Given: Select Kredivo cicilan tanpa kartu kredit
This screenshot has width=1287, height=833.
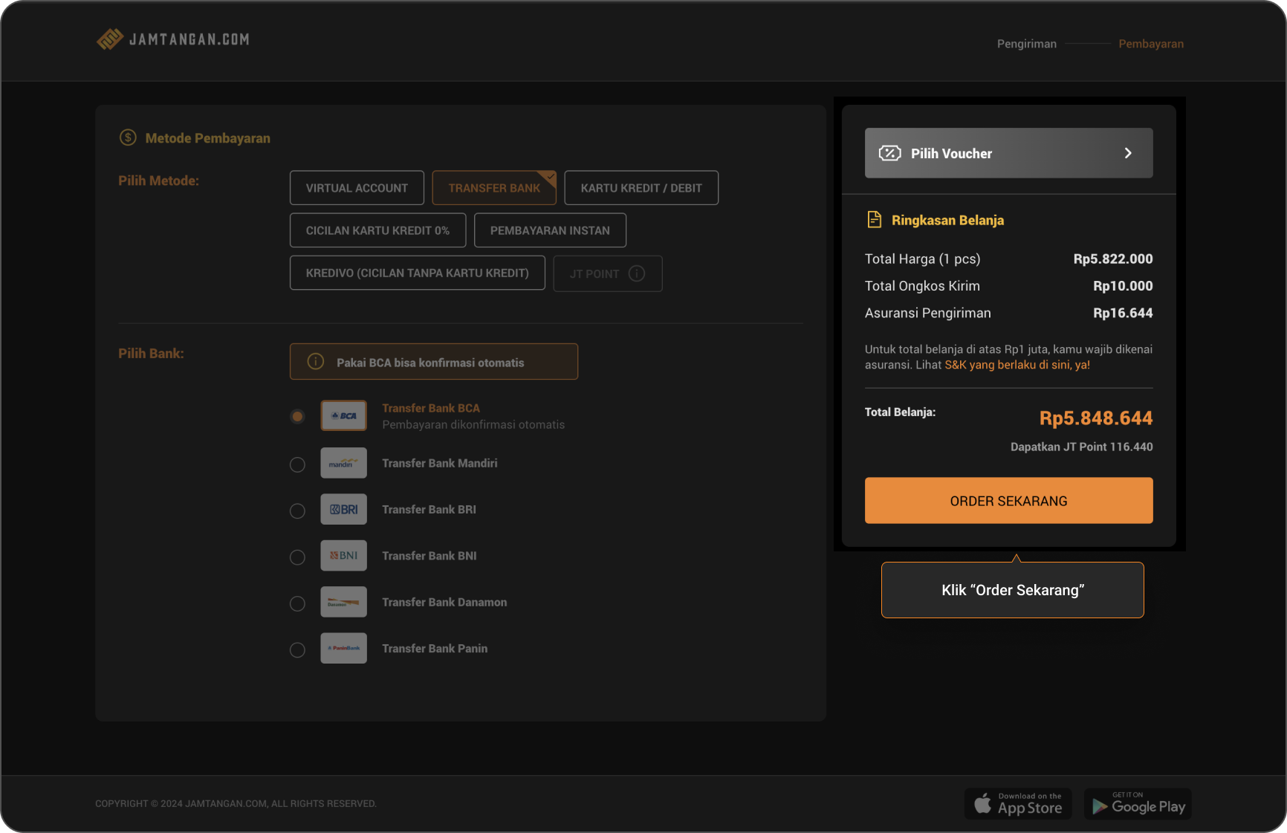Looking at the screenshot, I should 418,273.
